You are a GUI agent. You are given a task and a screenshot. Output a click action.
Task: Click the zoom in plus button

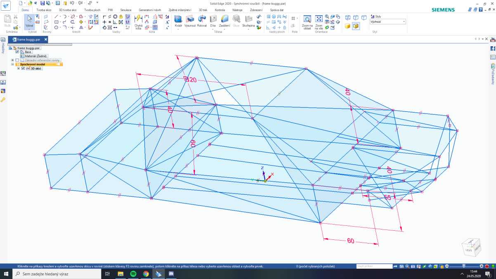click(482, 266)
